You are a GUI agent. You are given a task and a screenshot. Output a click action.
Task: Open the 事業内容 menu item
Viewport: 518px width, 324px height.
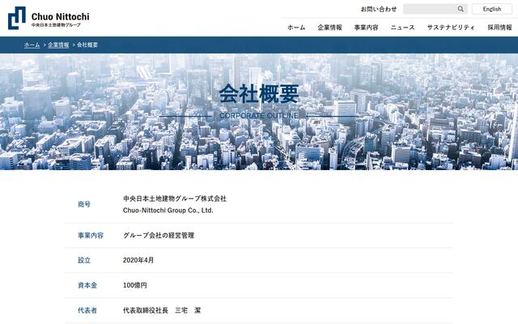pyautogui.click(x=366, y=28)
